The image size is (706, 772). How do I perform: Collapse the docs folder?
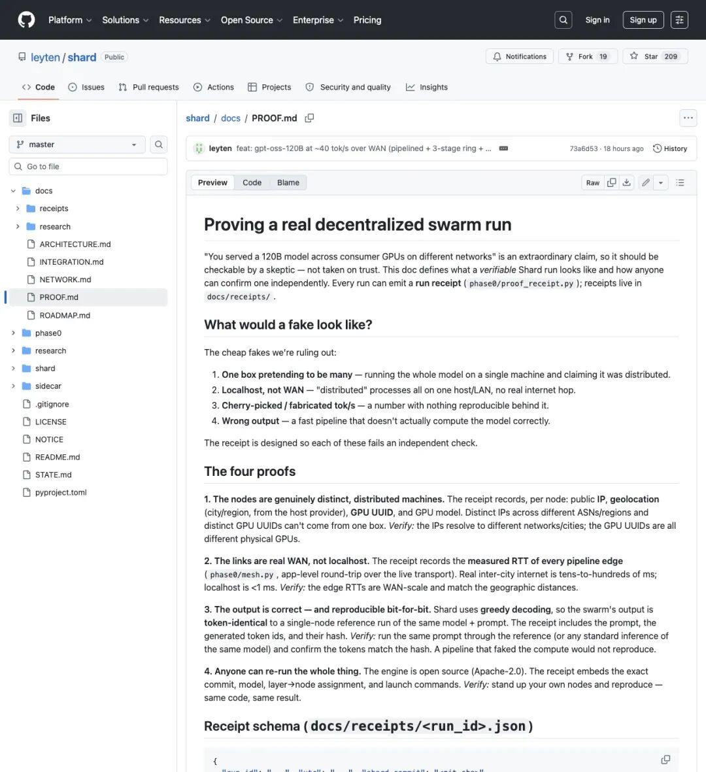[x=13, y=190]
